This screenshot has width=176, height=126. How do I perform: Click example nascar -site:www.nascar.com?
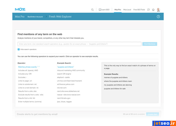pos(69,95)
